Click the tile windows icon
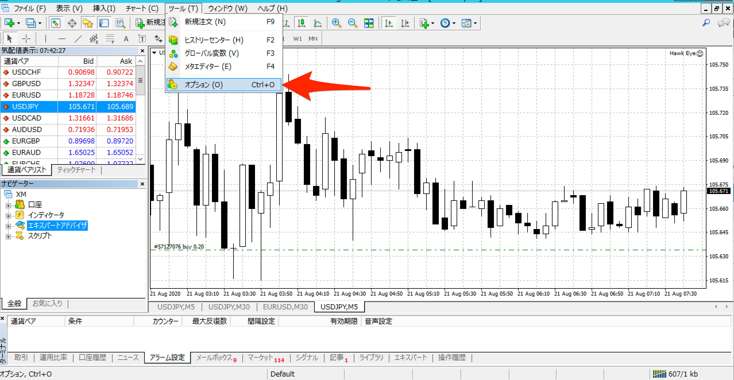The image size is (734, 380). coord(368,23)
